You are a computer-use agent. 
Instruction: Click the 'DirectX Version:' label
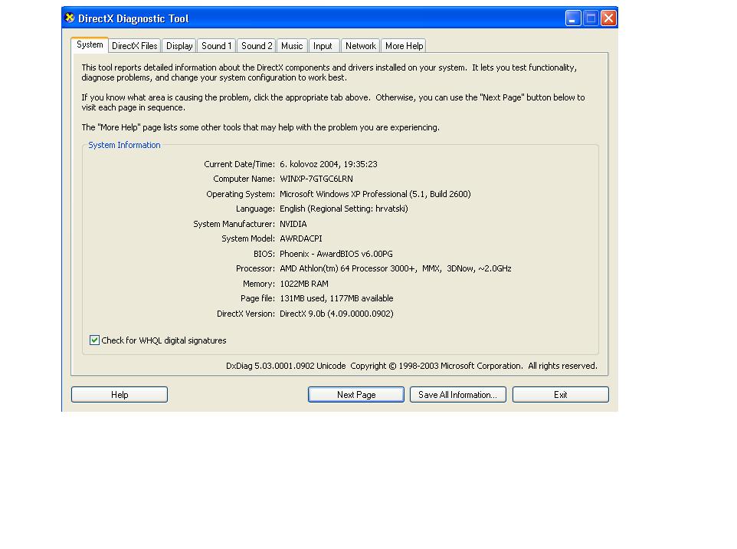point(246,314)
